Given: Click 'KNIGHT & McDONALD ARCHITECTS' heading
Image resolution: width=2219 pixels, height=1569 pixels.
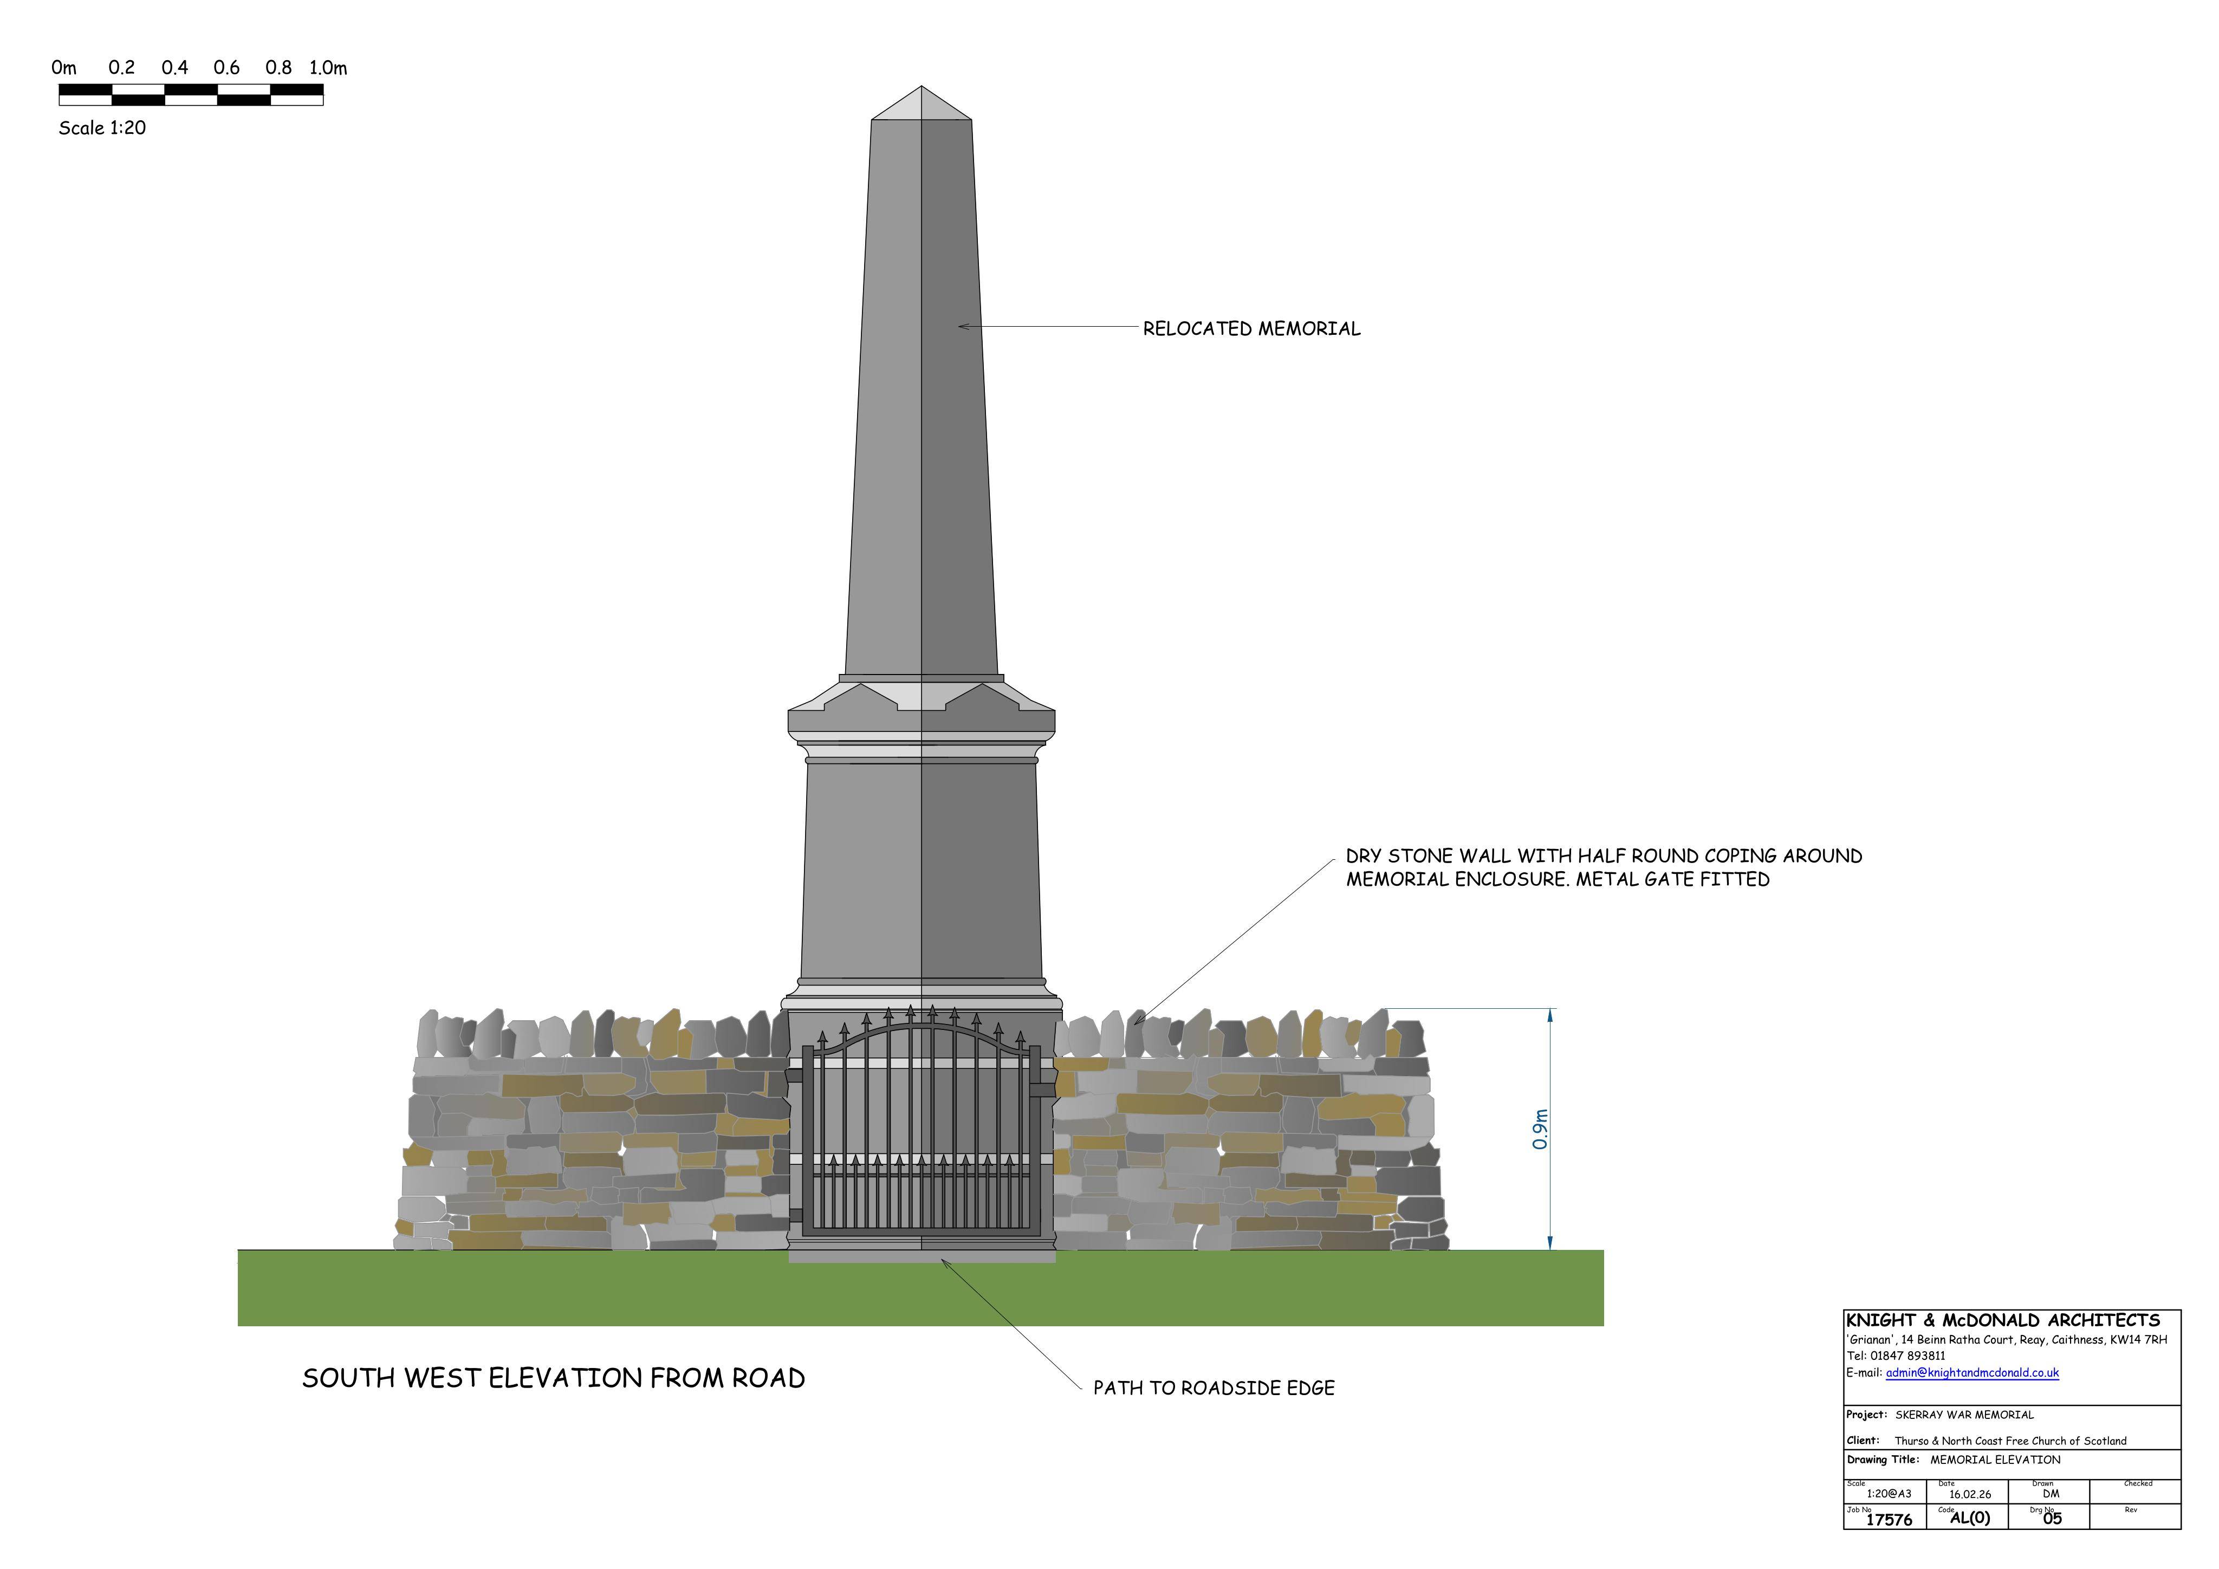Looking at the screenshot, I should [x=2002, y=1320].
